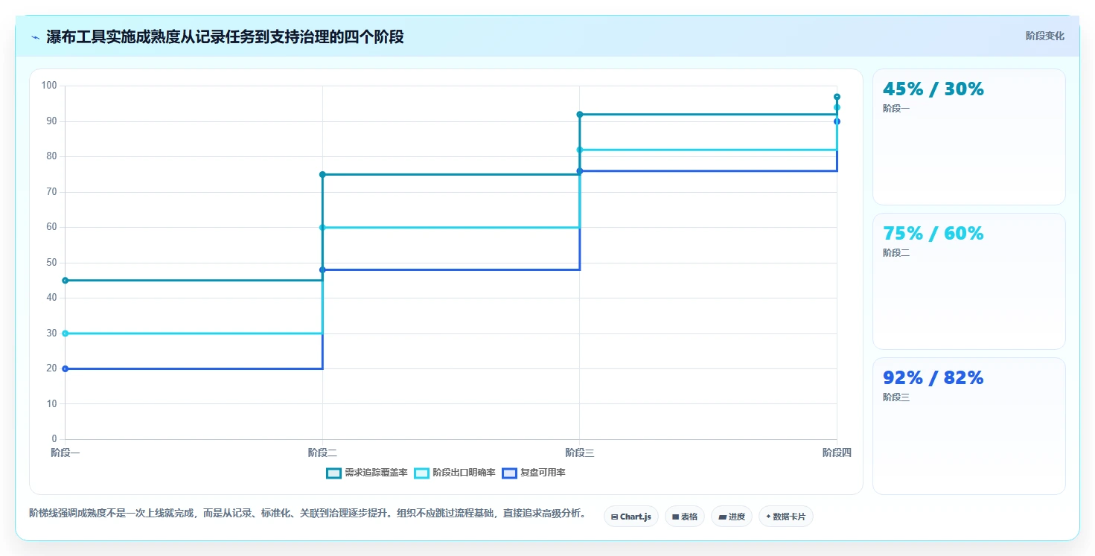
Task: Select the 阶段出口明确率 point at 60 for 阶段二
Action: (322, 228)
